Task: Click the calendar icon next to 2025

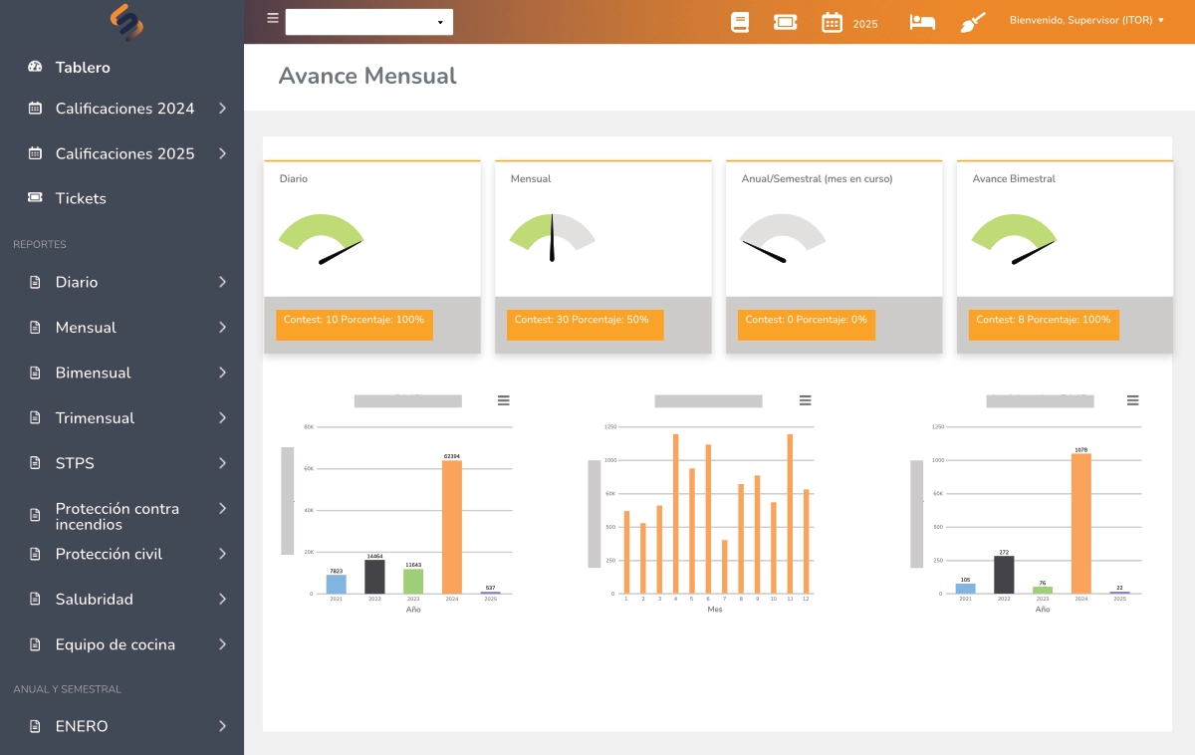Action: [832, 22]
